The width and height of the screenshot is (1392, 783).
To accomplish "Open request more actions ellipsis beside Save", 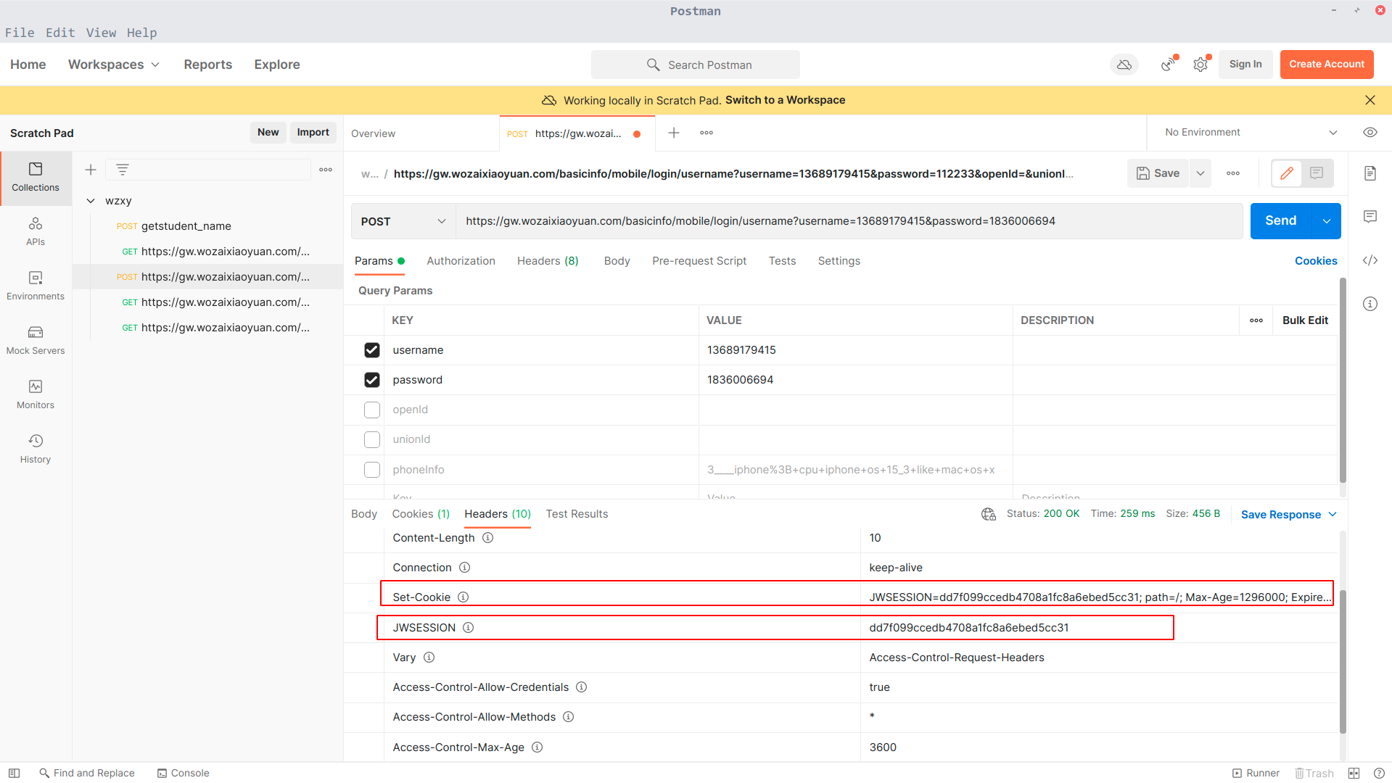I will click(1233, 173).
